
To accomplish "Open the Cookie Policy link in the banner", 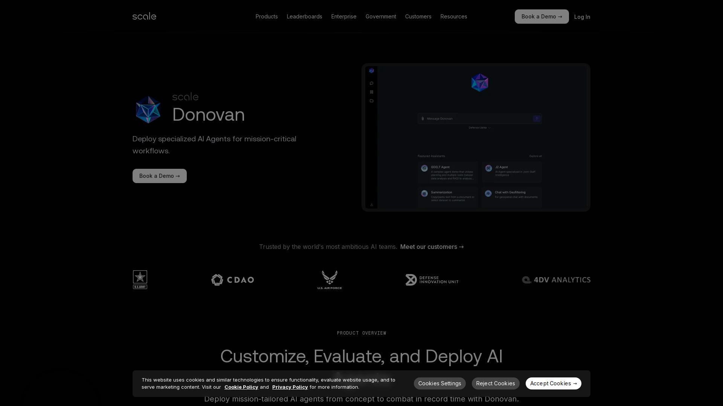I will (x=241, y=387).
